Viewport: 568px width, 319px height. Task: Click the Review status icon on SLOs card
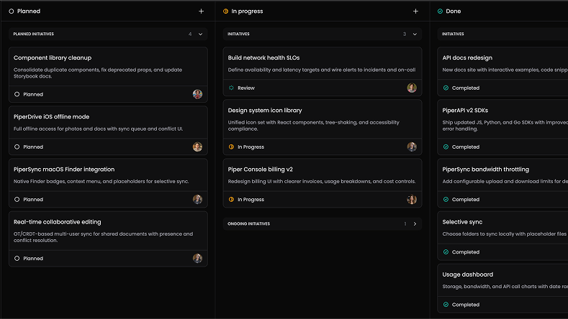231,88
